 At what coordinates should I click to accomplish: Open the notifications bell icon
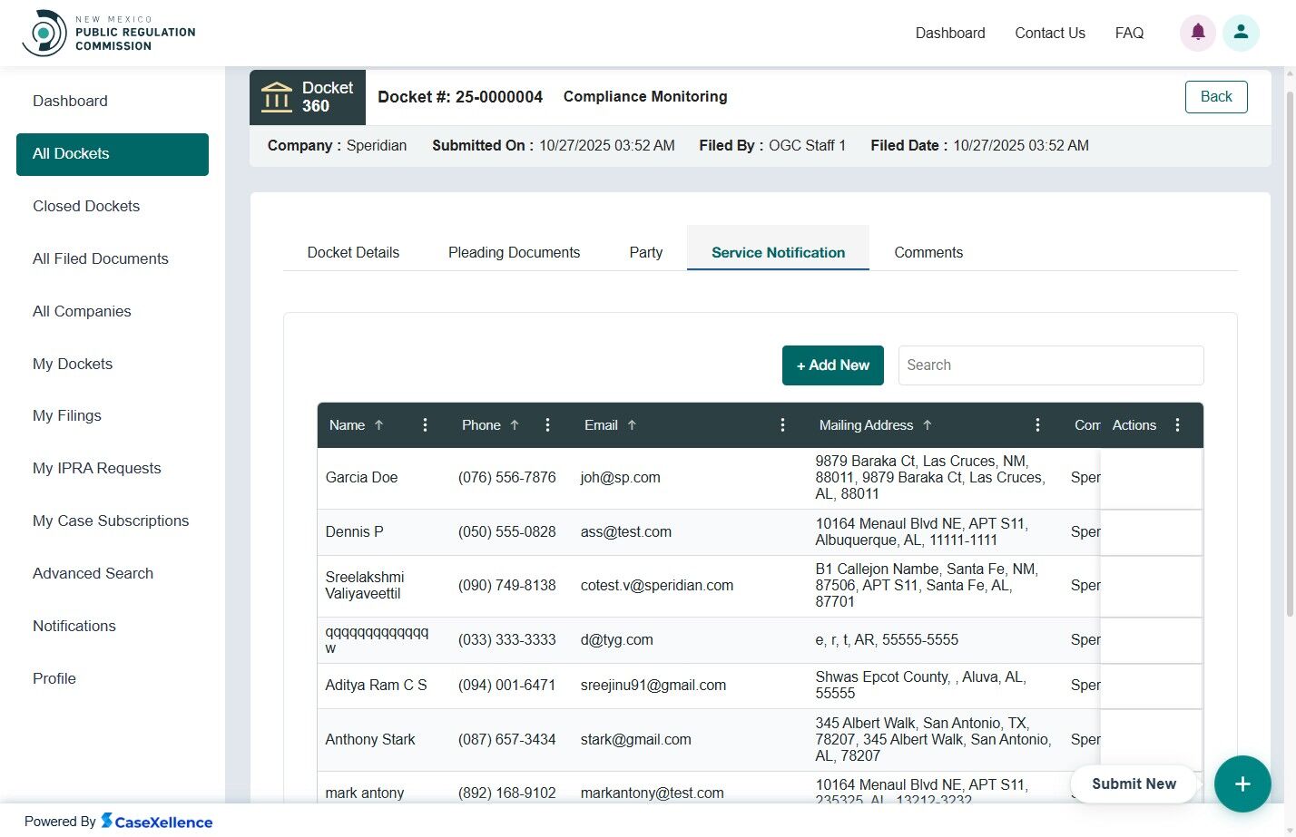[x=1198, y=33]
